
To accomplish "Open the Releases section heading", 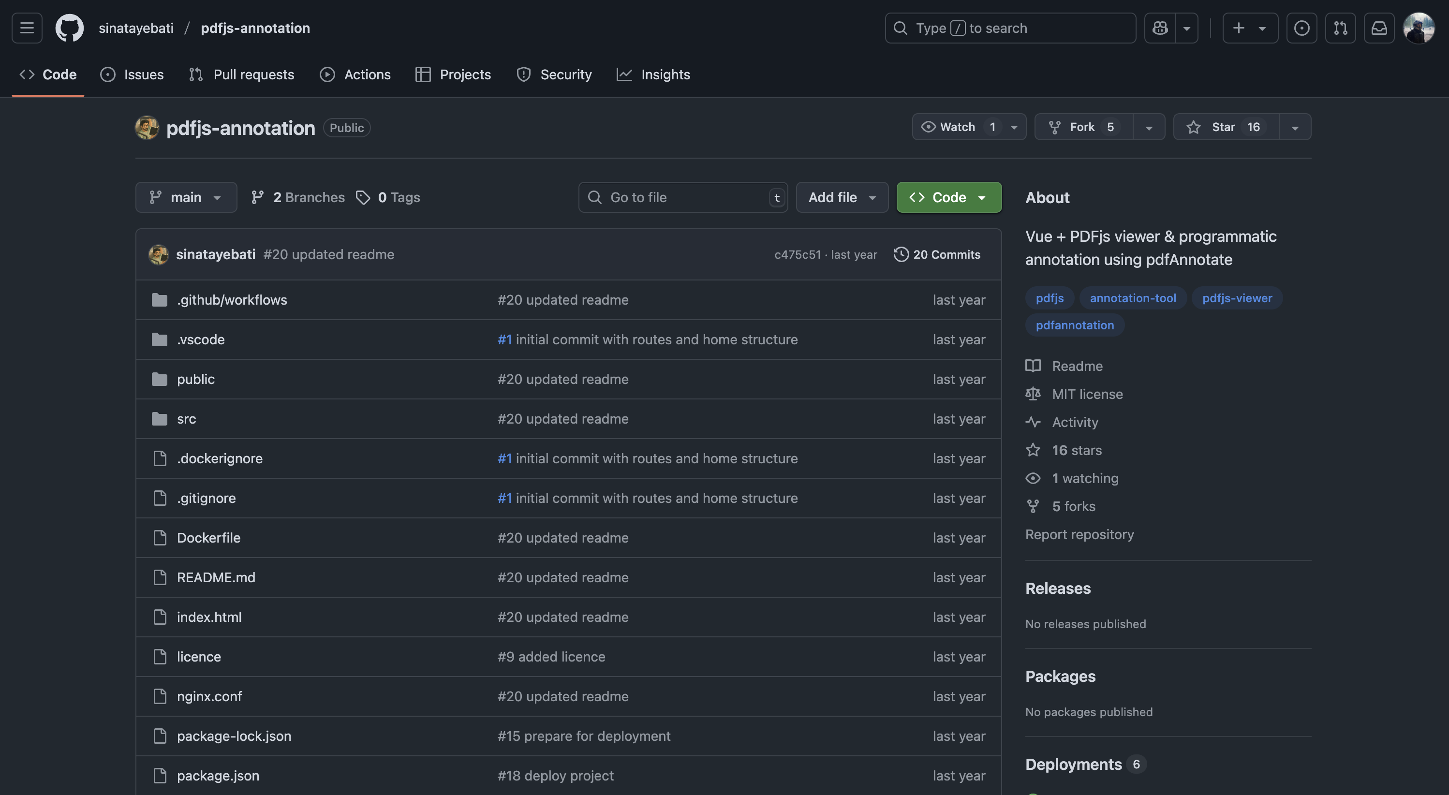I will coord(1058,588).
